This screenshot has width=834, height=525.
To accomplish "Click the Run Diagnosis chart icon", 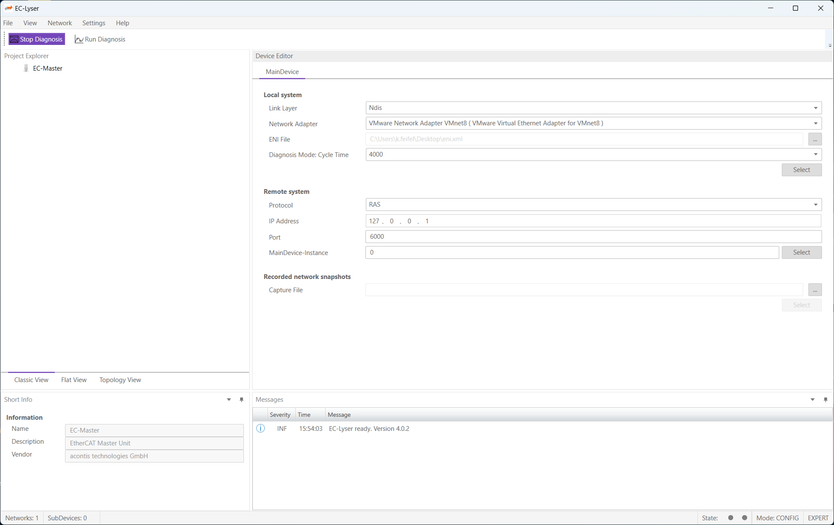I will click(x=79, y=39).
